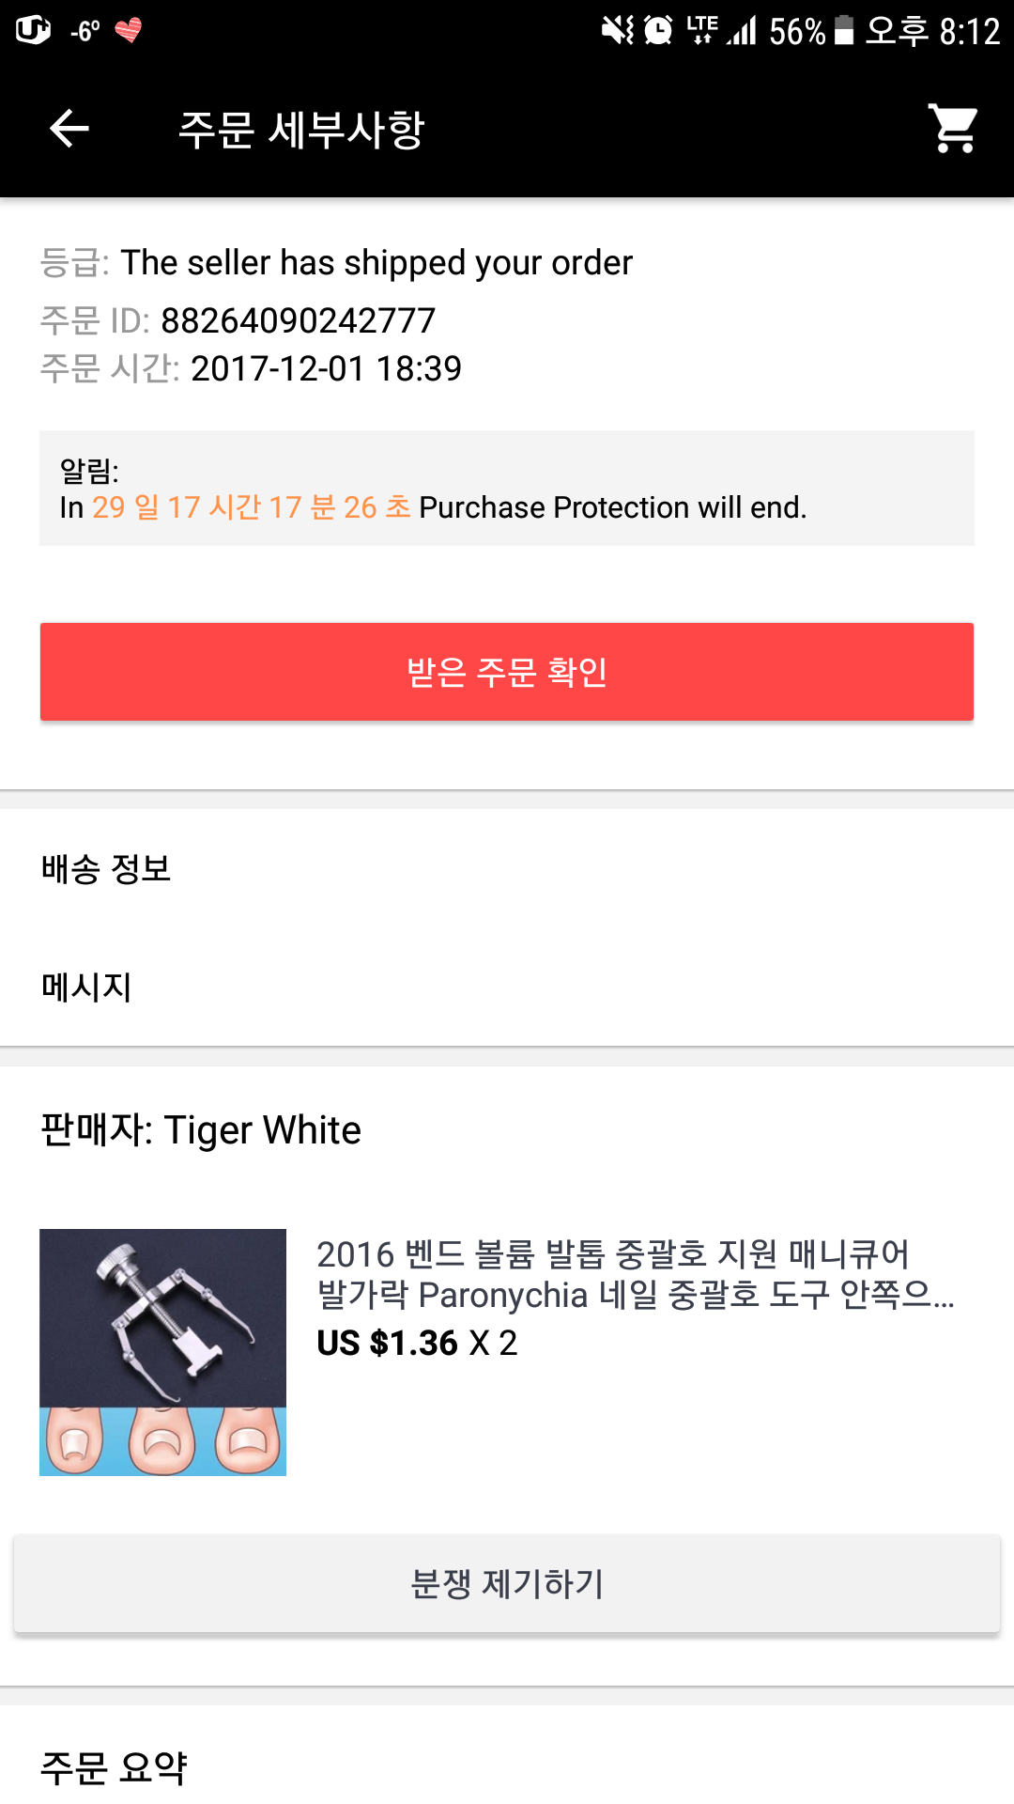Screen dimensions: 1014x1804
Task: Open the nail tool product thumbnail
Action: (x=162, y=1352)
